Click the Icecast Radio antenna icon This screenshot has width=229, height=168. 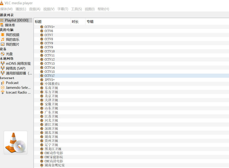3,92
